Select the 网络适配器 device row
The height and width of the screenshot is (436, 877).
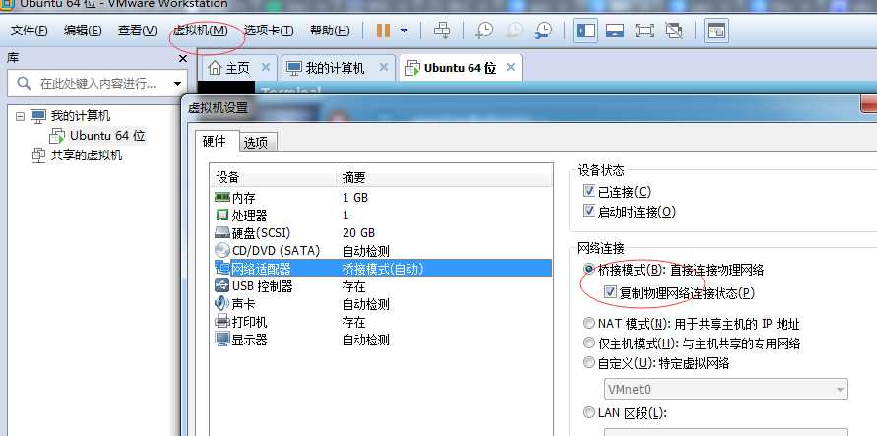380,269
